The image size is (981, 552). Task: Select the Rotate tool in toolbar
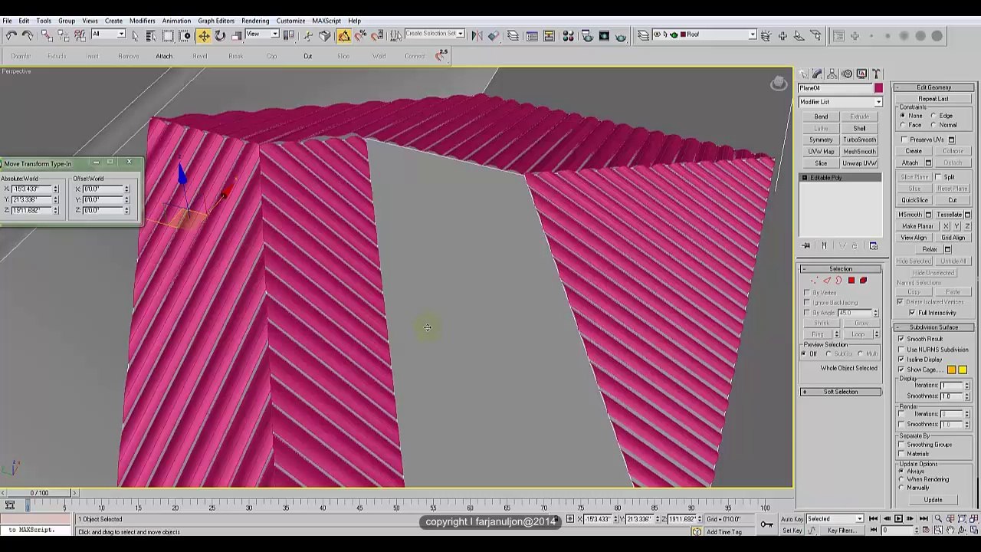(220, 35)
